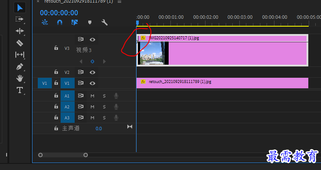Hide V1 track output eye
The width and height of the screenshot is (321, 170).
(x=92, y=83)
